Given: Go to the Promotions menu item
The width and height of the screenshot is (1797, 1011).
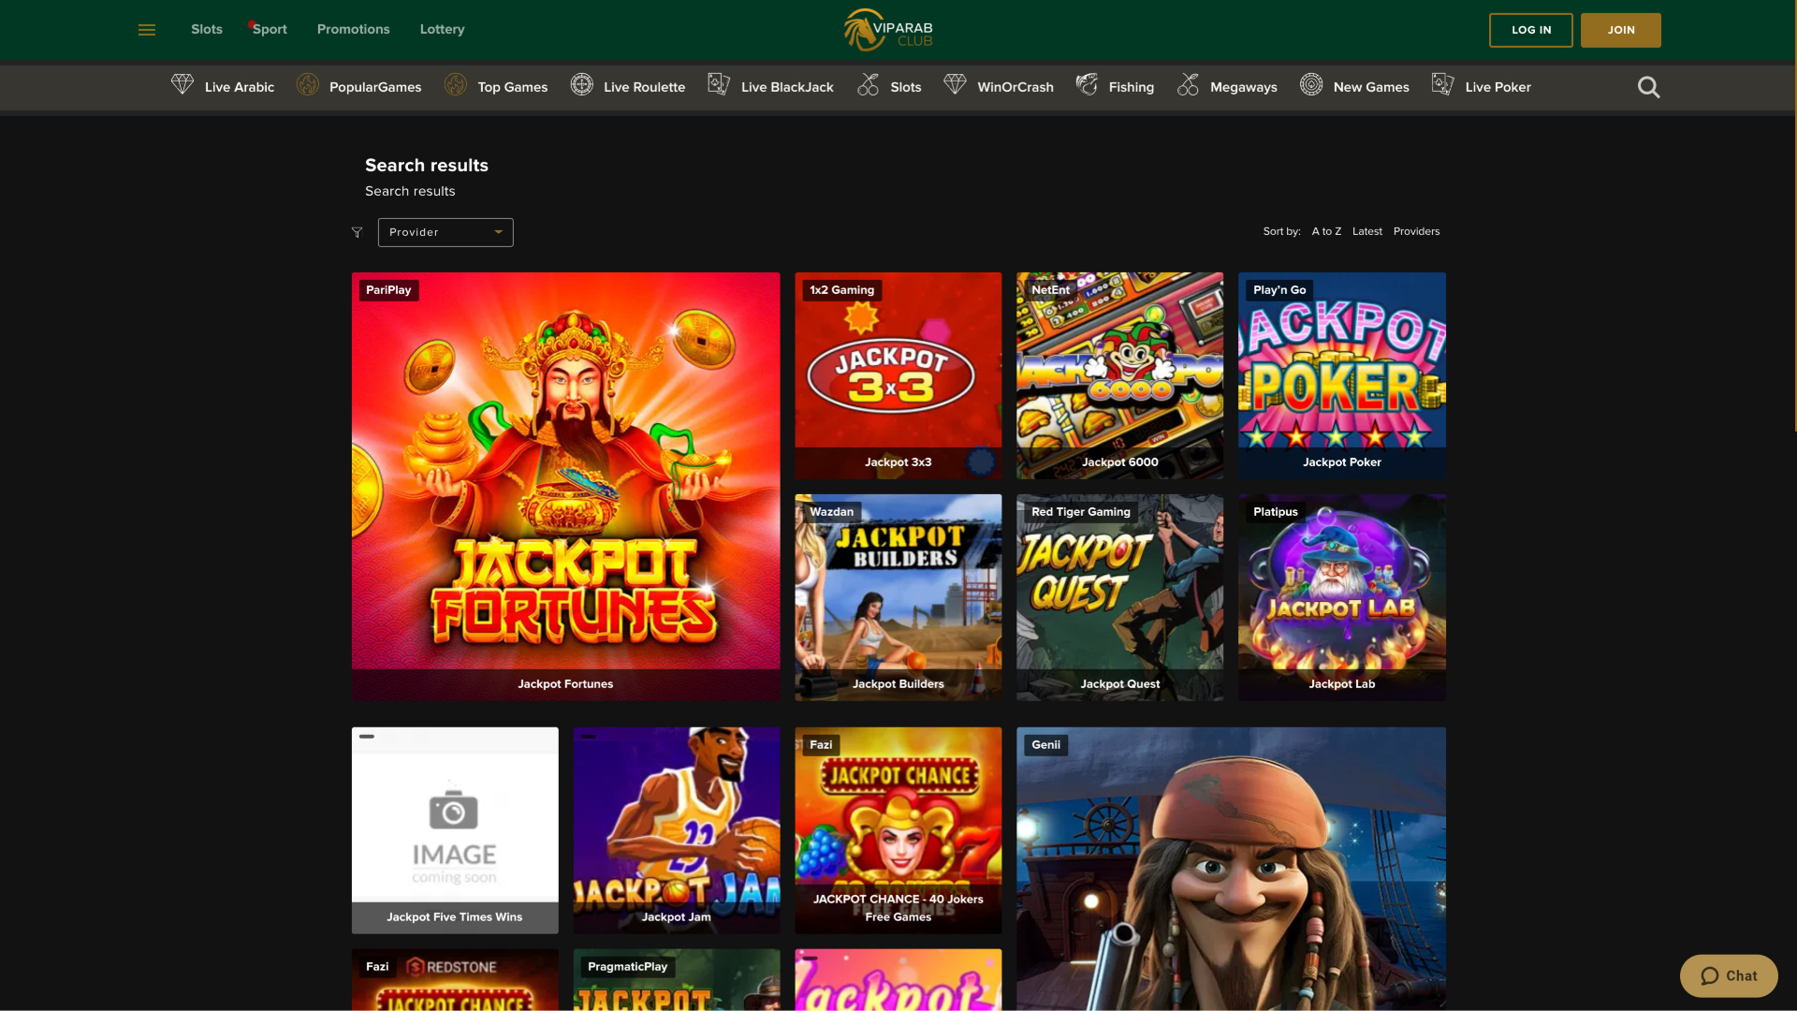Looking at the screenshot, I should click(353, 29).
